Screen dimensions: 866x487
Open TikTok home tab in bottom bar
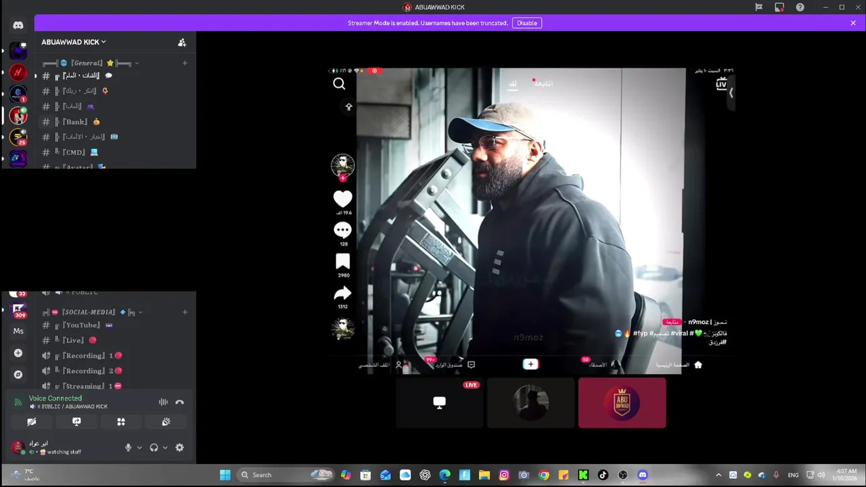[x=679, y=365]
